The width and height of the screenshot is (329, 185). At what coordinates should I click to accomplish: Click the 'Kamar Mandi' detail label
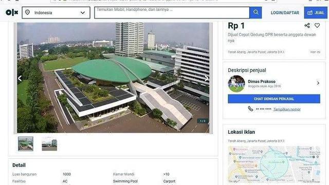point(123,174)
